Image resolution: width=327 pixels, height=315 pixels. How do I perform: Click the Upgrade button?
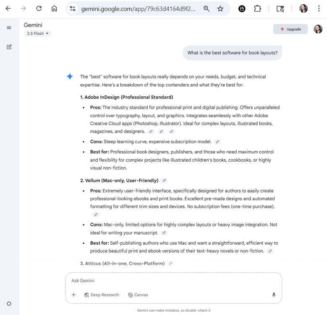(290, 29)
